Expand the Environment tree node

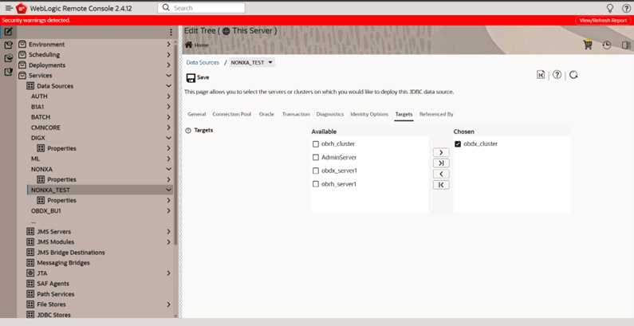(x=168, y=45)
